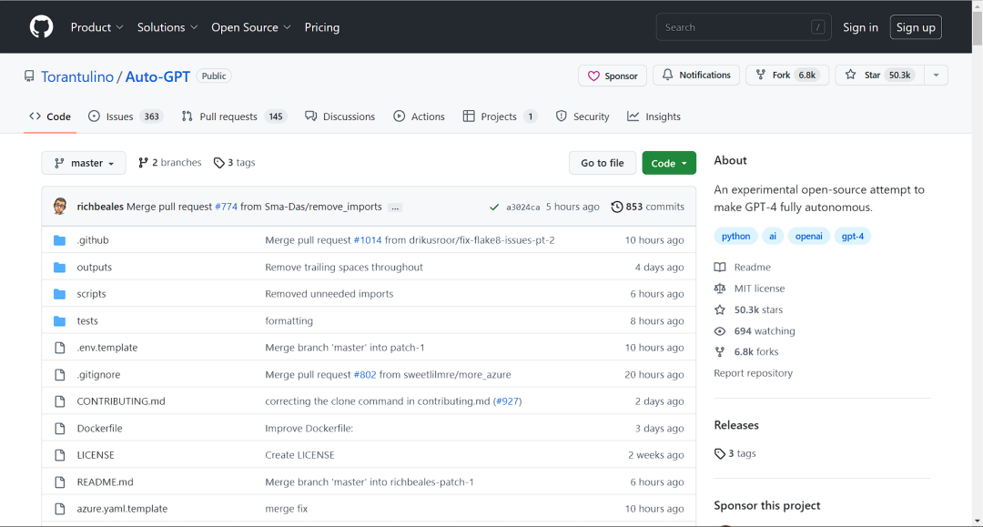Switch to the Actions tab
The width and height of the screenshot is (983, 527).
click(x=419, y=117)
